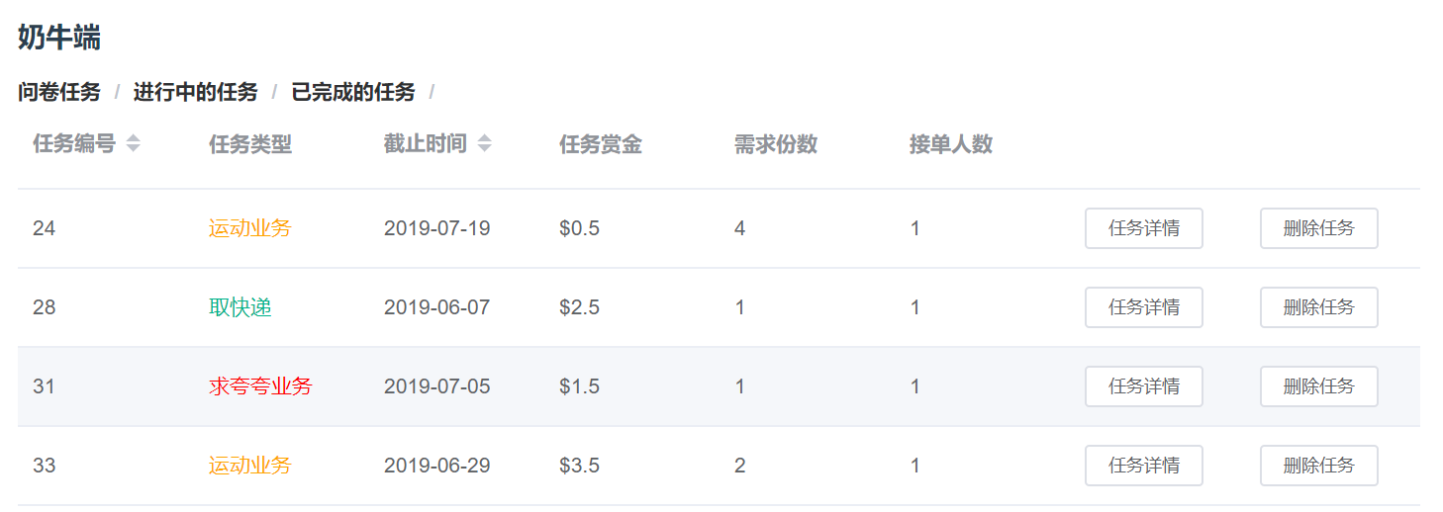Screen dimensions: 1443x512
Task: Remove task 31 via 删除任务
Action: 1318,386
